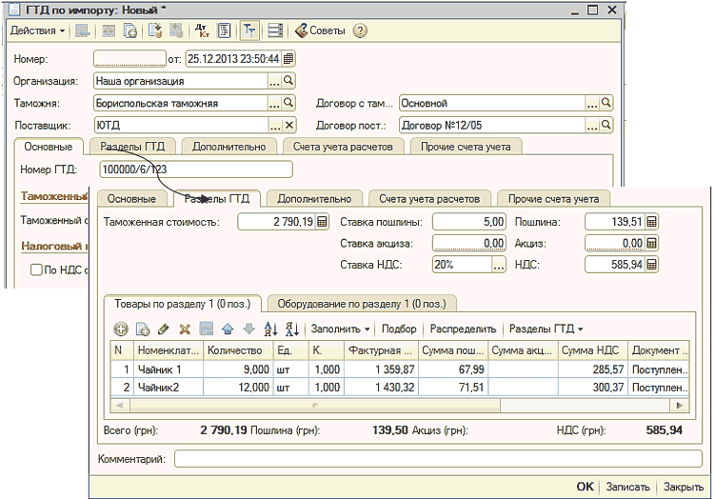The height and width of the screenshot is (499, 715).
Task: Sort table ascending with A-Z icon
Action: [269, 329]
